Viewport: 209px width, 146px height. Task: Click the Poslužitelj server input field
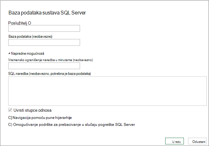[44, 28]
